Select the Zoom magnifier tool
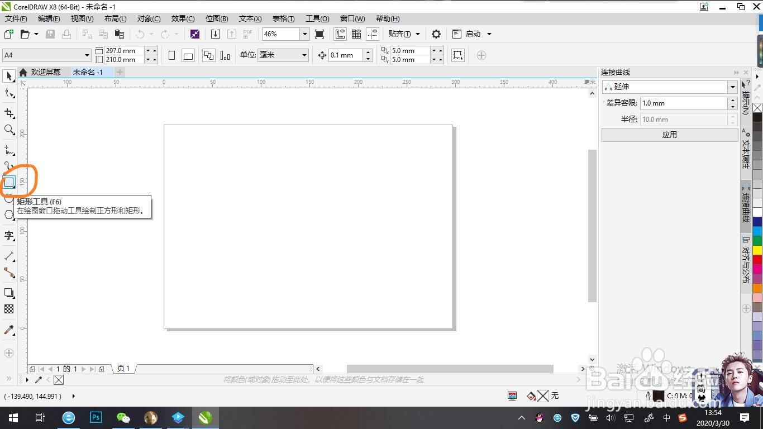Image resolution: width=763 pixels, height=429 pixels. point(9,130)
